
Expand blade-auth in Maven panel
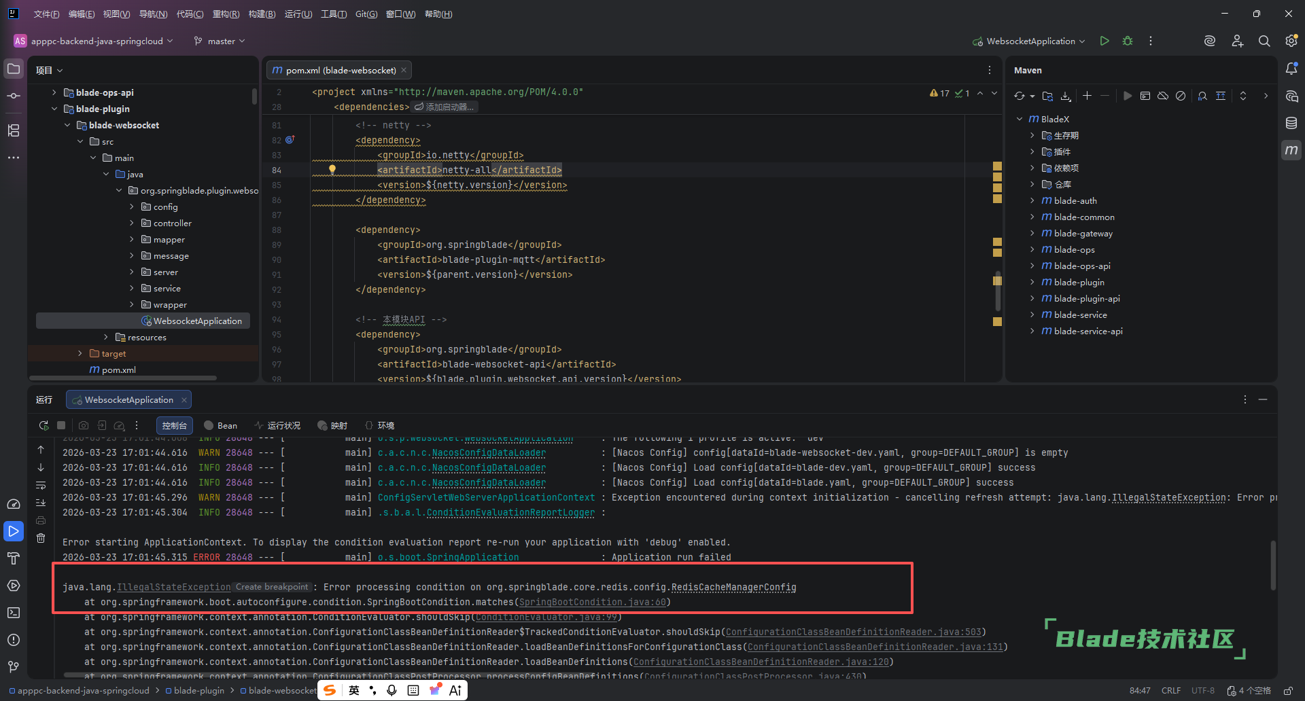tap(1032, 200)
